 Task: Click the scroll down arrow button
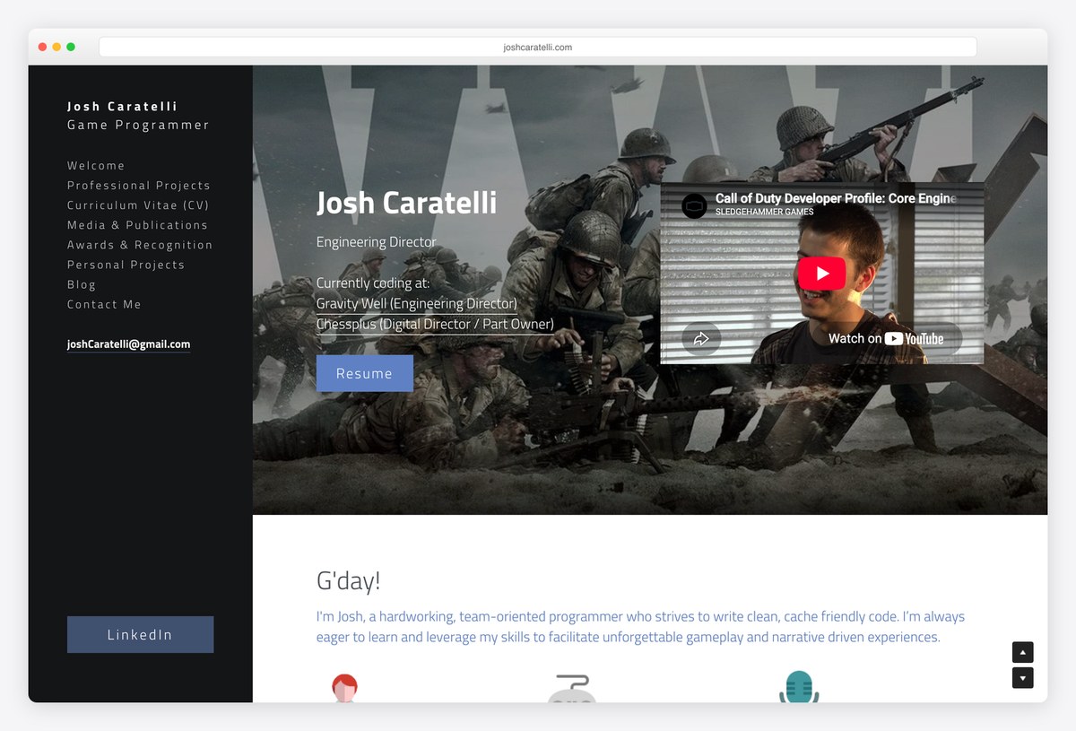pos(1023,678)
